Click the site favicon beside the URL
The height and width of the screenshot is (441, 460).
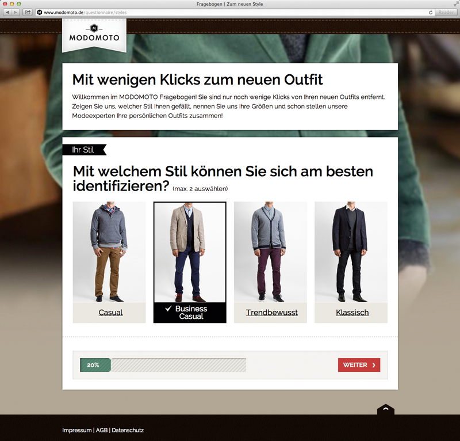pyautogui.click(x=40, y=12)
